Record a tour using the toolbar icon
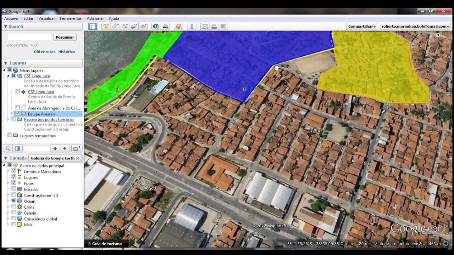The width and height of the screenshot is (454, 255). click(x=143, y=26)
